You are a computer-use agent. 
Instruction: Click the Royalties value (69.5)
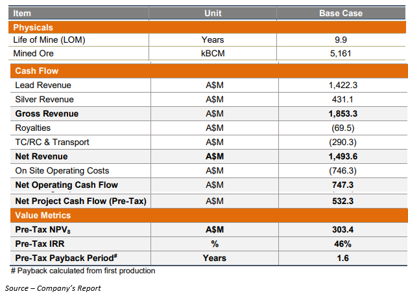click(342, 128)
